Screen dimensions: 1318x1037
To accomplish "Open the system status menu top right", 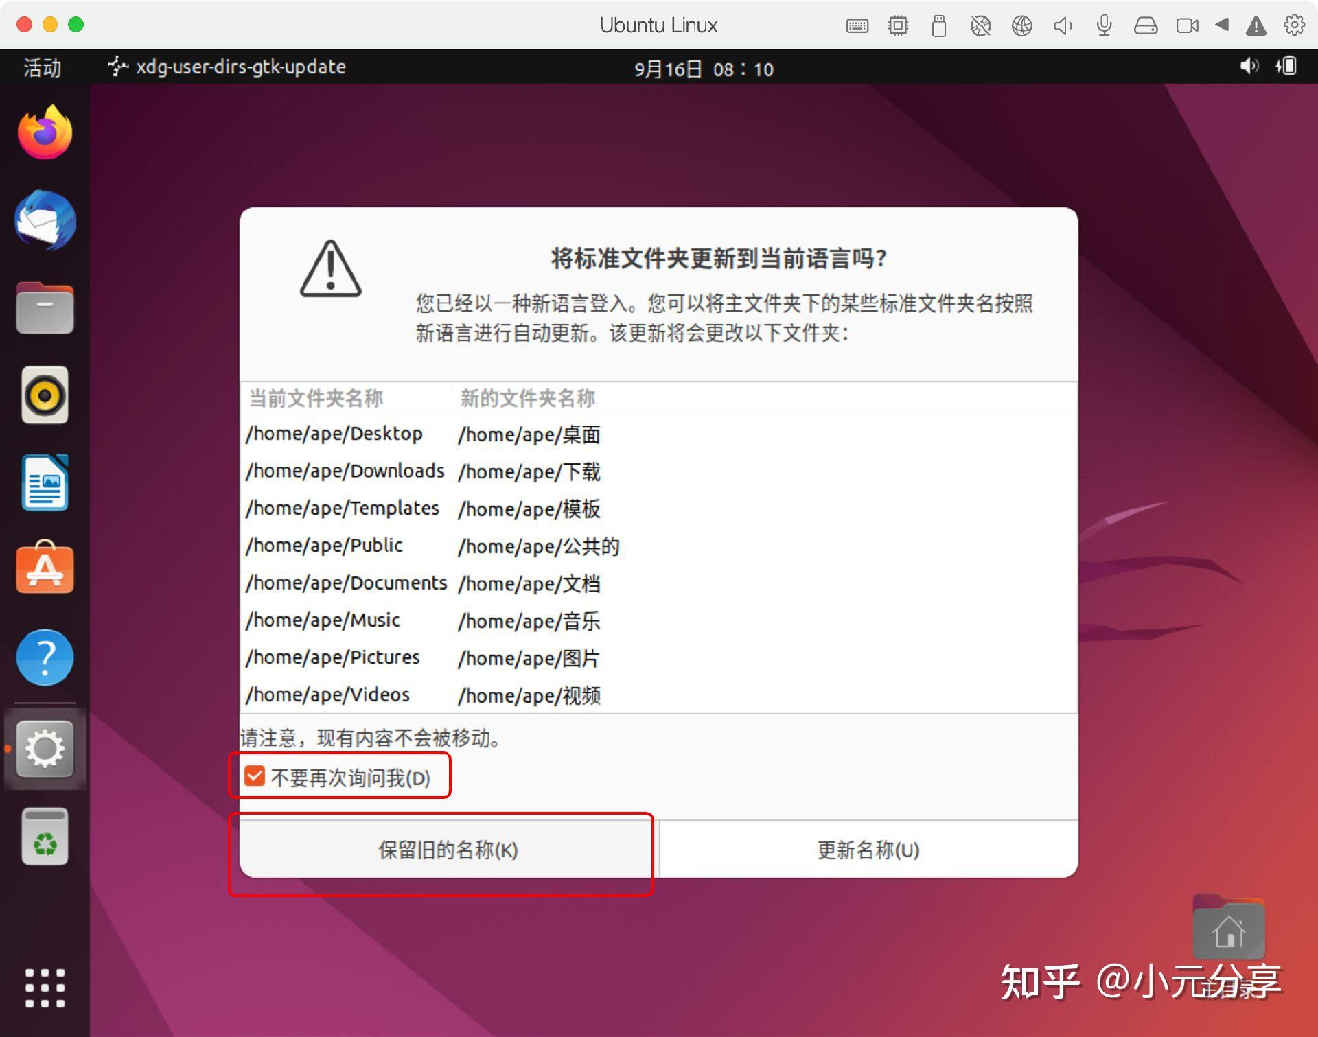I will point(1267,68).
